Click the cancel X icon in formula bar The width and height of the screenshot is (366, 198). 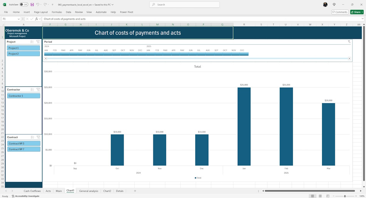coord(27,19)
